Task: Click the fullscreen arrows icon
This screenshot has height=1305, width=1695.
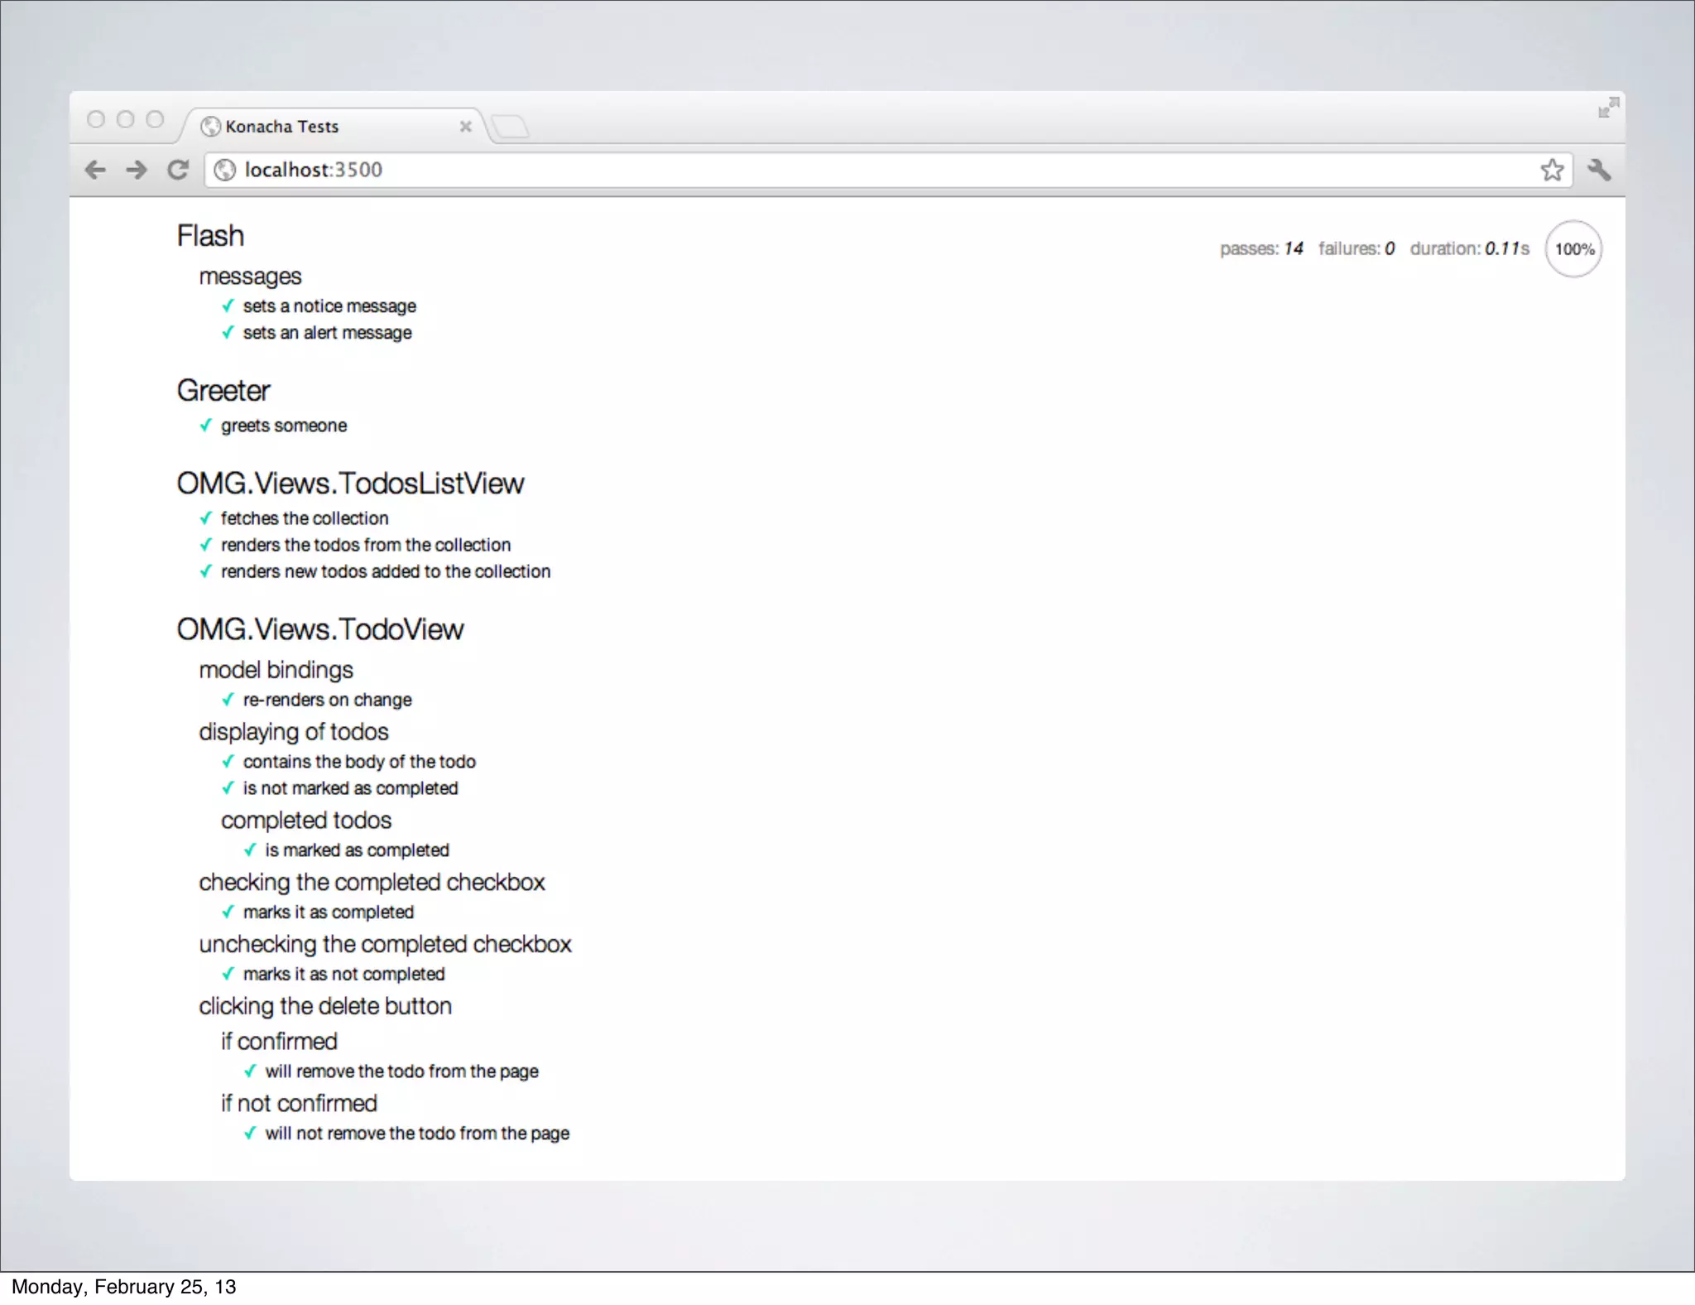Action: click(1608, 108)
